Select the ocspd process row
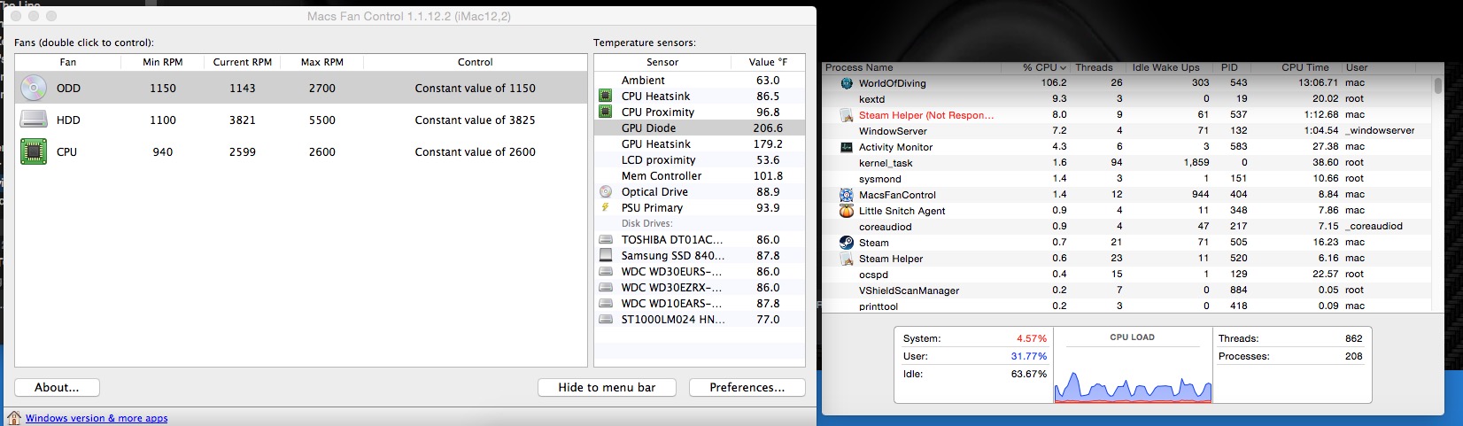This screenshot has width=1463, height=426. (1126, 275)
